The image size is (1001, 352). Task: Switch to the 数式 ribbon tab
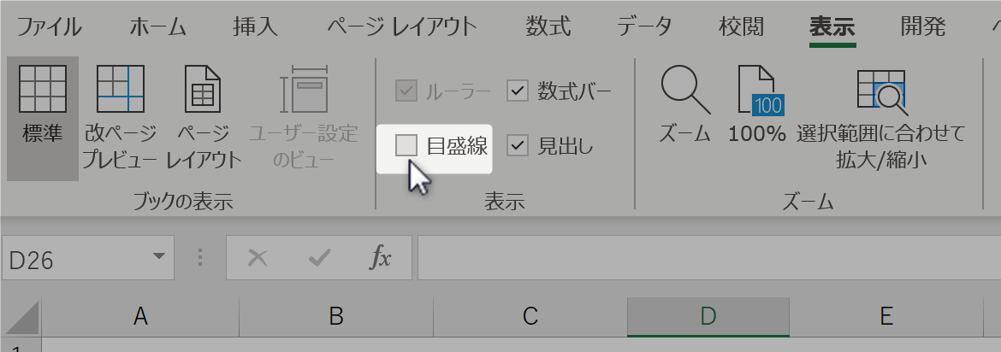pos(548,26)
